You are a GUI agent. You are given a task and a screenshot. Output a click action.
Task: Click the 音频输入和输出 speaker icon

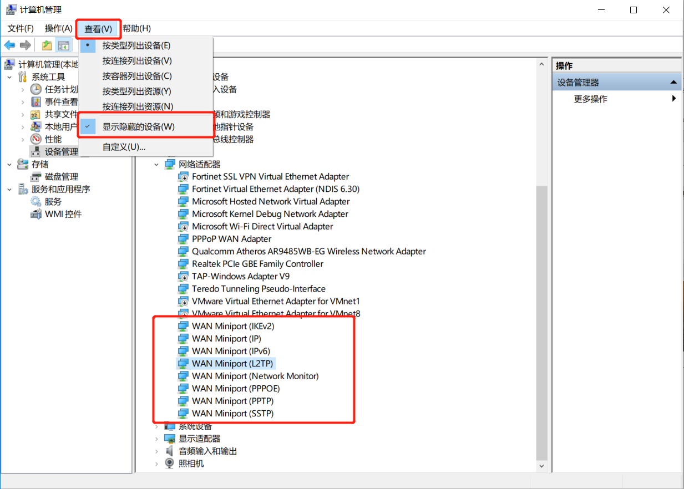click(x=170, y=451)
